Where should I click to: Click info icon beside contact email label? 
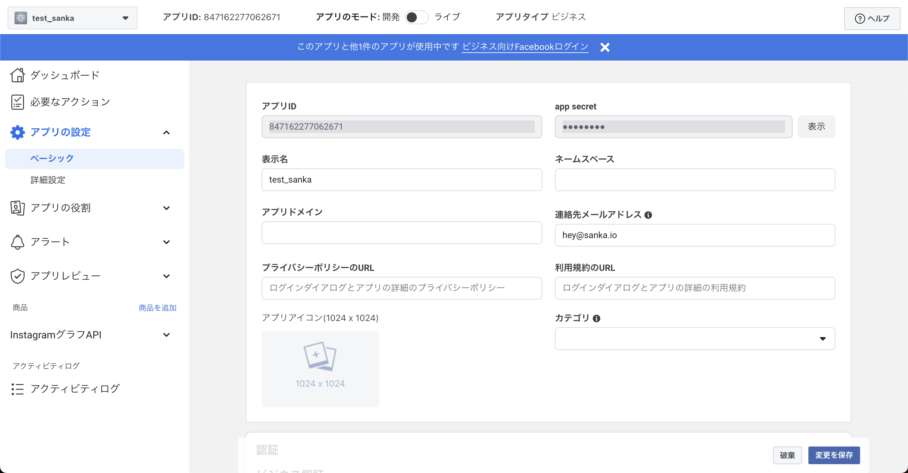[648, 215]
